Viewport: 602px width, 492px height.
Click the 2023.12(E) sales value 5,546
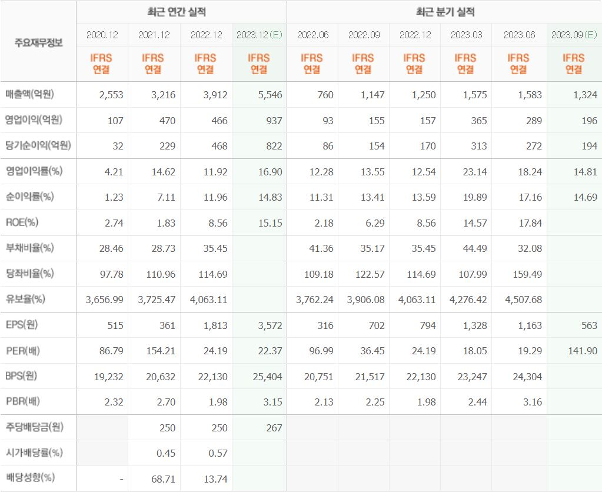(x=270, y=95)
